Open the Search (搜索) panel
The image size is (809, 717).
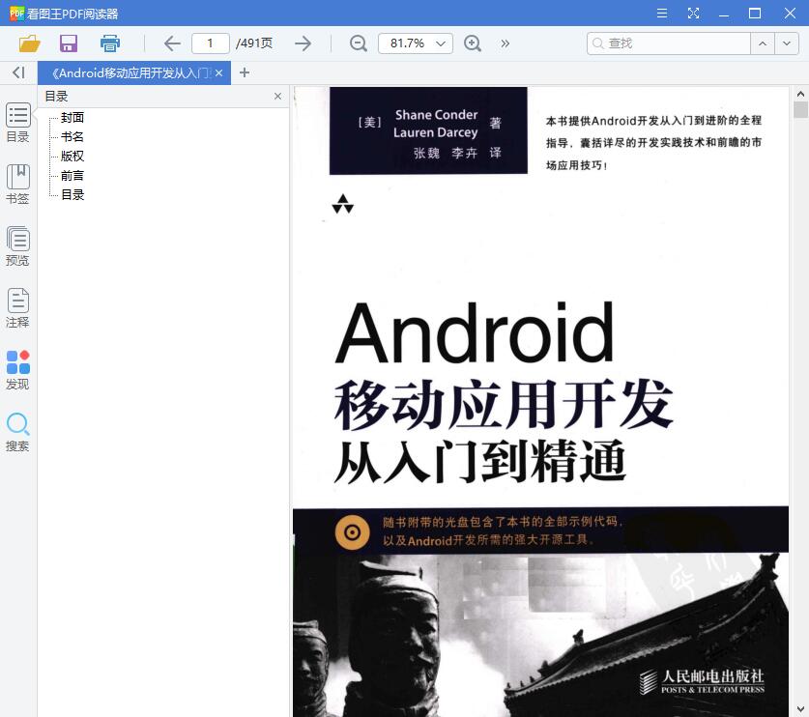[17, 431]
